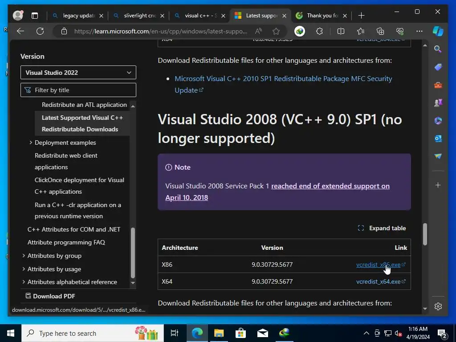Image resolution: width=456 pixels, height=342 pixels.
Task: Add this page to favorites star
Action: tap(276, 31)
